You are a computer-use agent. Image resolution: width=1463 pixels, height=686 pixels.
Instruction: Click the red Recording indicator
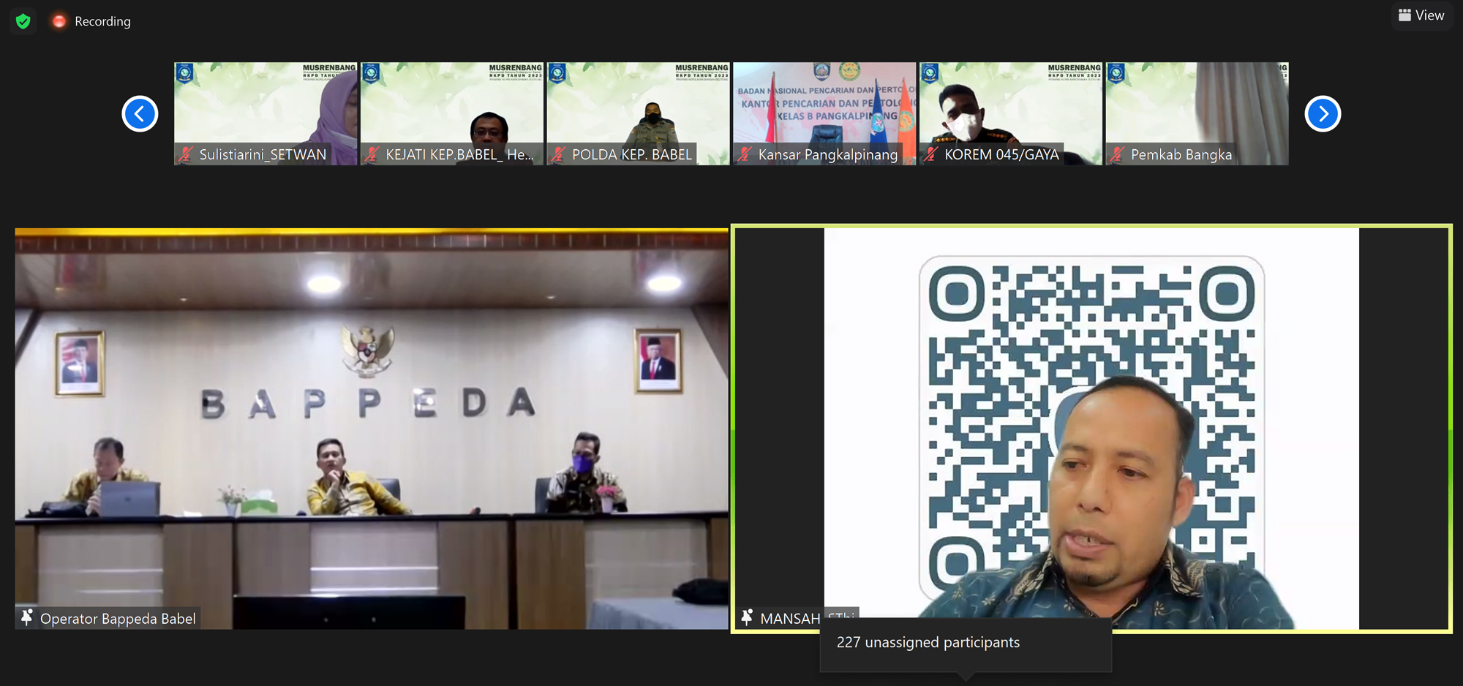(x=59, y=21)
